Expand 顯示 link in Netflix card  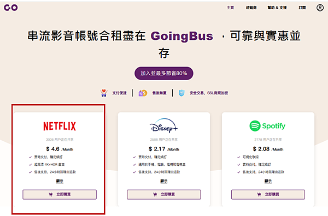click(60, 181)
